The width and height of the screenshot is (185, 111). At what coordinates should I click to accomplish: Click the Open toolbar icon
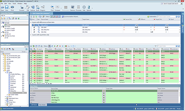pyautogui.click(x=2, y=8)
